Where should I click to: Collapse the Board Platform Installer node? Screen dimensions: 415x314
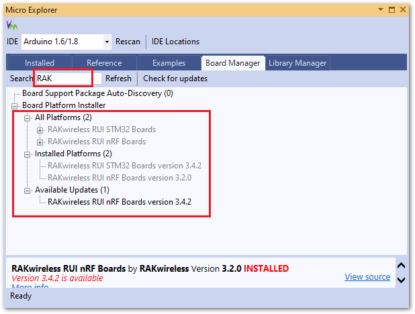(15, 106)
